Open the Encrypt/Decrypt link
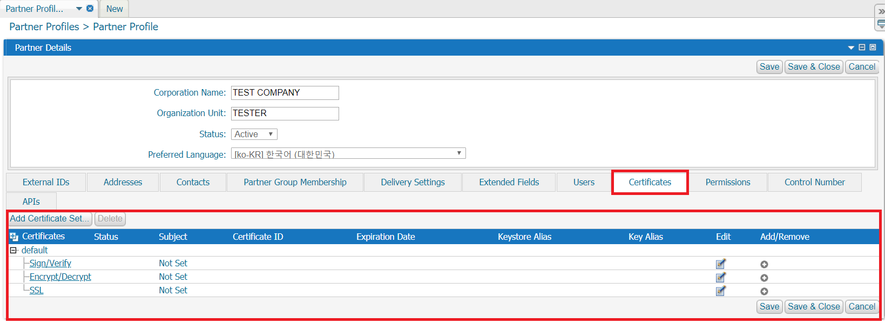The image size is (885, 323). 60,277
